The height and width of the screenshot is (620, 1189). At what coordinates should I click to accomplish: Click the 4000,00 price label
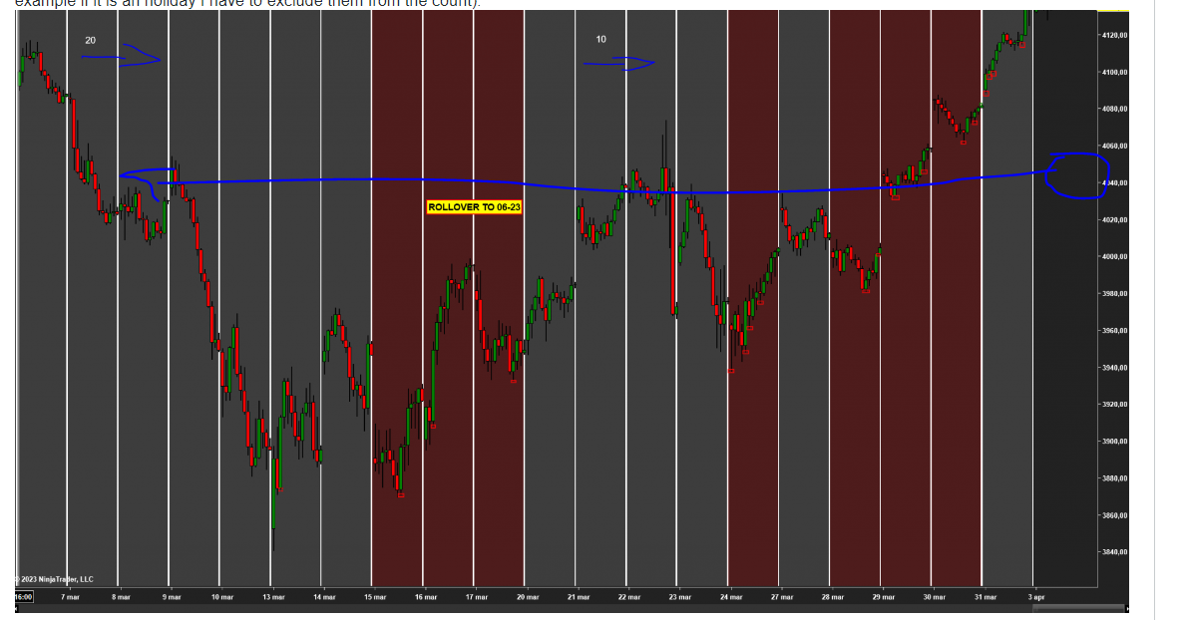(1115, 256)
